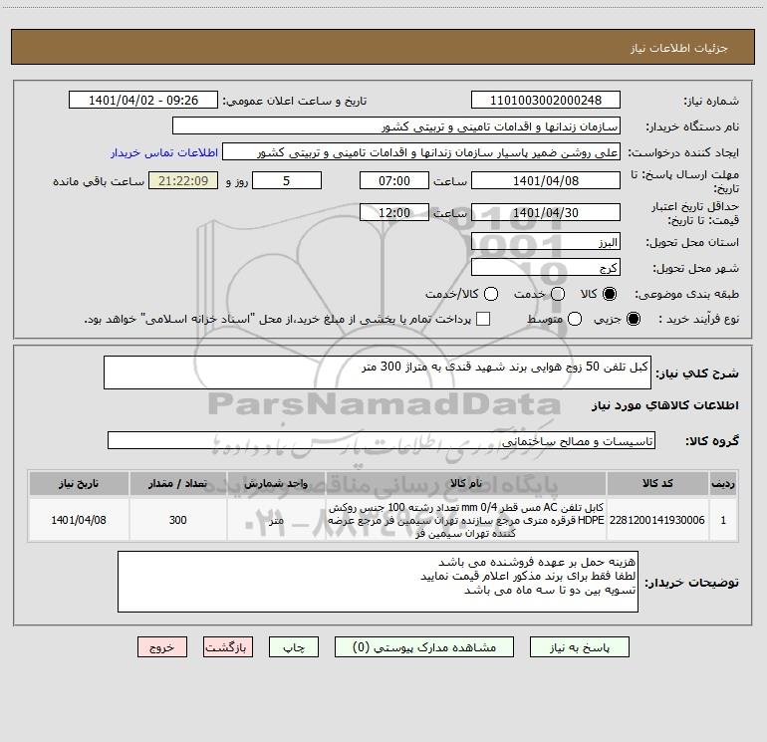Click the delivery province field البرز
Image resolution: width=767 pixels, height=742 pixels.
[x=546, y=242]
